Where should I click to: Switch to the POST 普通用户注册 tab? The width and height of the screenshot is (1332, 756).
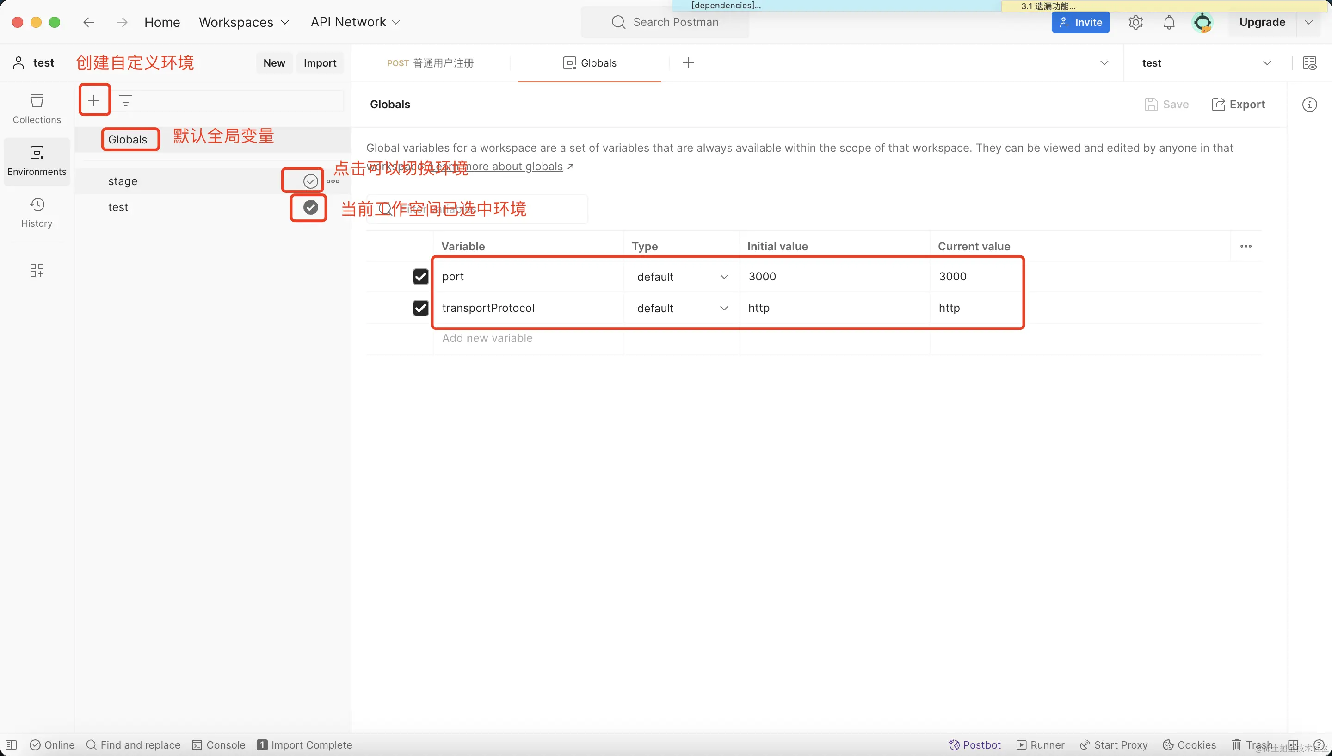[x=430, y=63]
